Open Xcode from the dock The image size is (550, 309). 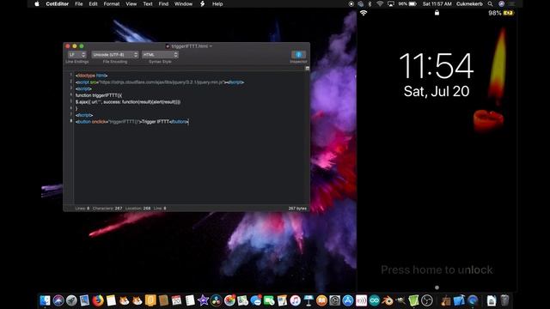coord(459,300)
